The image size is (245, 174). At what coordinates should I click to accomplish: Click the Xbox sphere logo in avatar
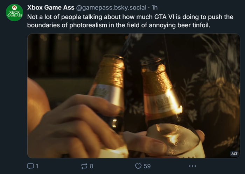pyautogui.click(x=14, y=7)
